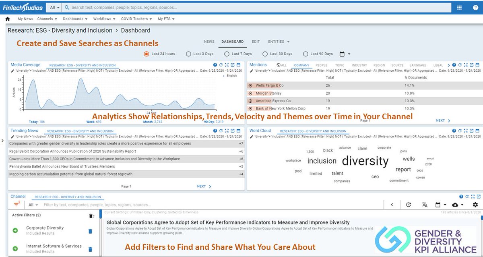Viewport: 483px width, 257px height.
Task: Expand the Channels menu
Action: tap(47, 19)
